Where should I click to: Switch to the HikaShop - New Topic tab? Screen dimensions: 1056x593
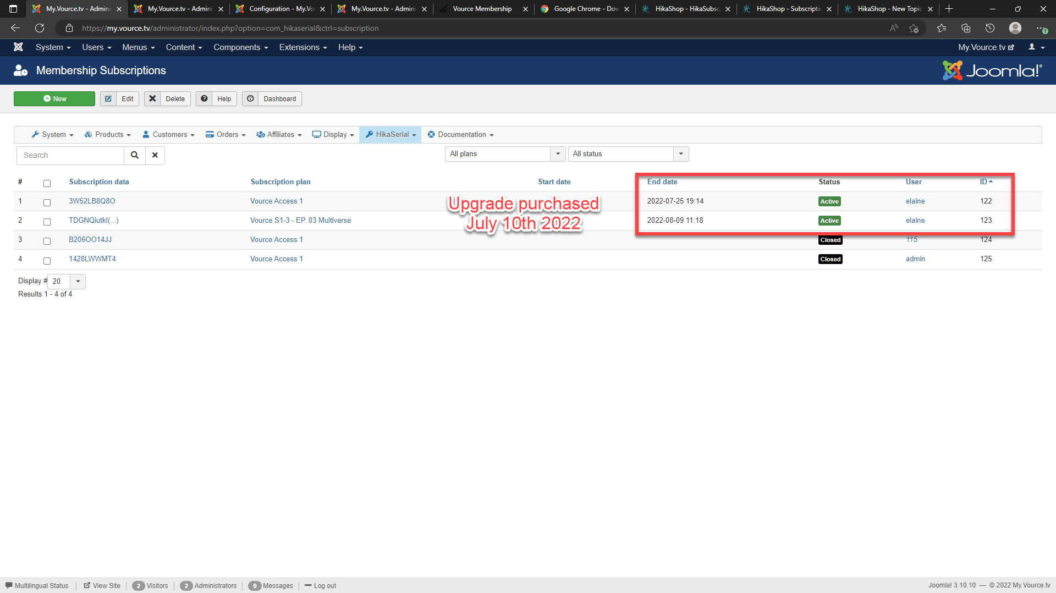pos(889,9)
